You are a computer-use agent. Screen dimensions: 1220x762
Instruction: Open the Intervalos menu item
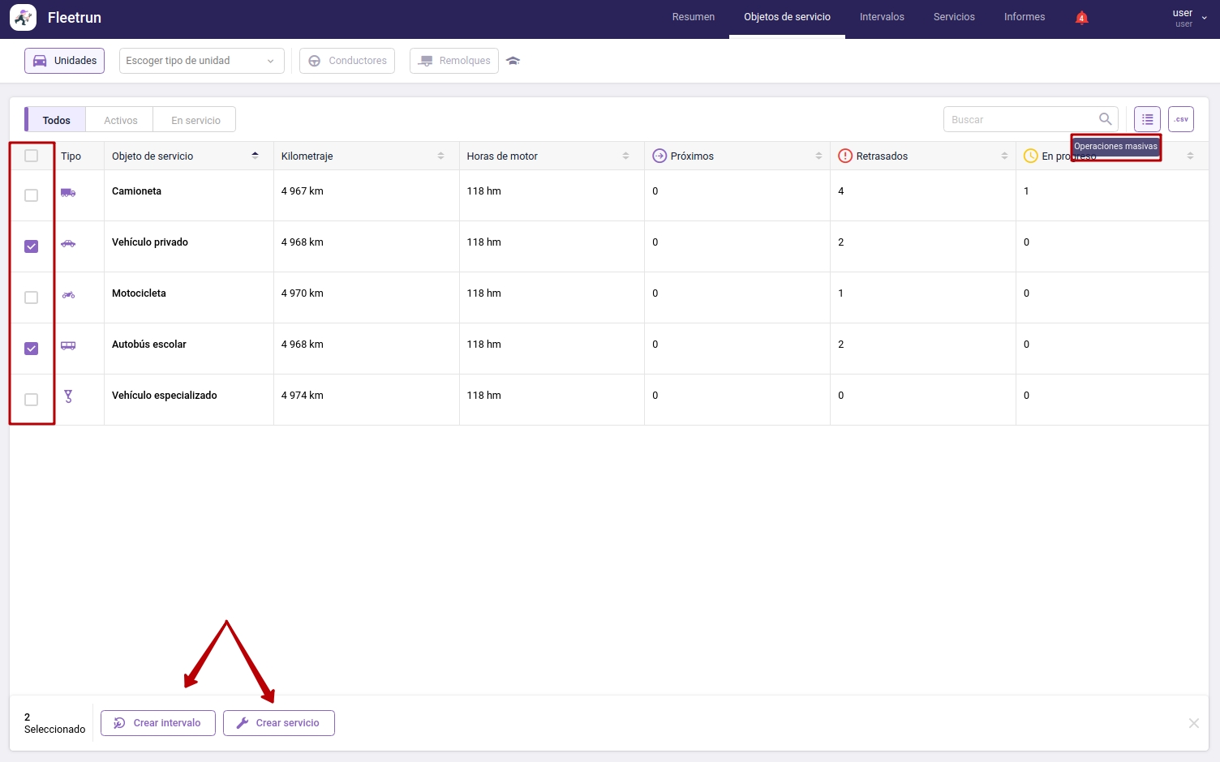point(882,16)
